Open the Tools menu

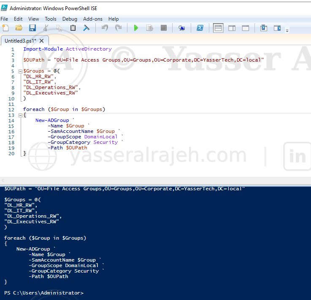pyautogui.click(x=51, y=19)
